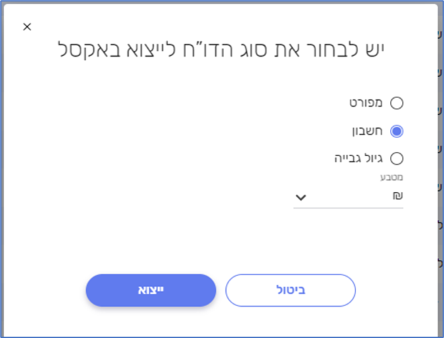Select the גיול גבייה radio button
Image resolution: width=444 pixels, height=338 pixels.
[x=397, y=159]
